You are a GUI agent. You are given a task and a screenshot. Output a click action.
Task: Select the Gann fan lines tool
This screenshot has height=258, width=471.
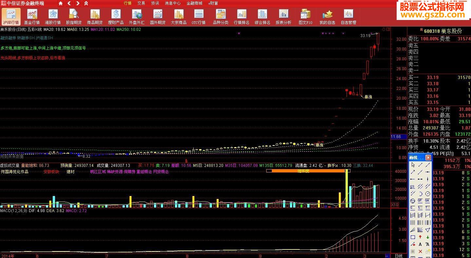420,229
